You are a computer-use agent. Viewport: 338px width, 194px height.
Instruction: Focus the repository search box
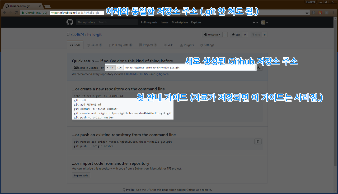point(117,22)
